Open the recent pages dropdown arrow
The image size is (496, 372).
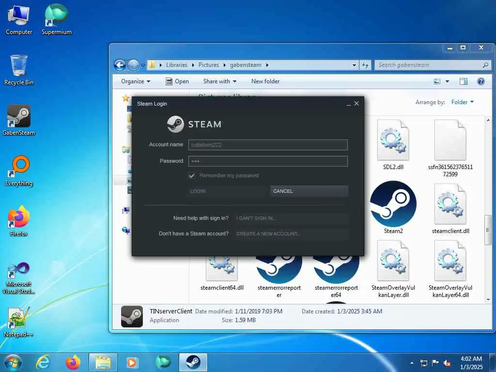pyautogui.click(x=143, y=65)
